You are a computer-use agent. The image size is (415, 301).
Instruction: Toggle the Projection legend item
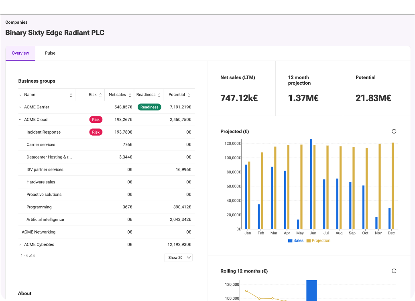tap(318, 241)
